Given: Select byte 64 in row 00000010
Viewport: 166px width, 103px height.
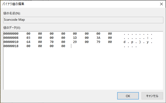Looking at the screenshot, I should coord(28,42).
